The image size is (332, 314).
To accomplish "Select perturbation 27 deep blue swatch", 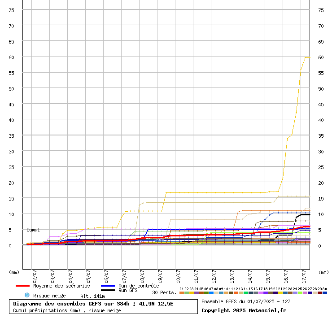I will (310, 293).
